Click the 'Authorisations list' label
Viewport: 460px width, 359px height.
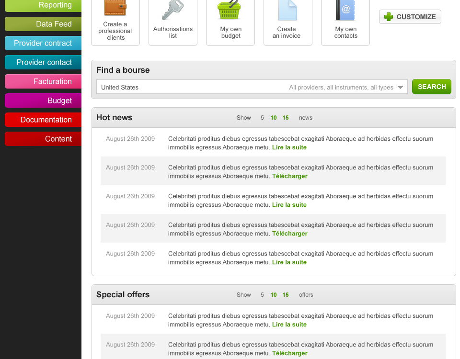[x=173, y=32]
